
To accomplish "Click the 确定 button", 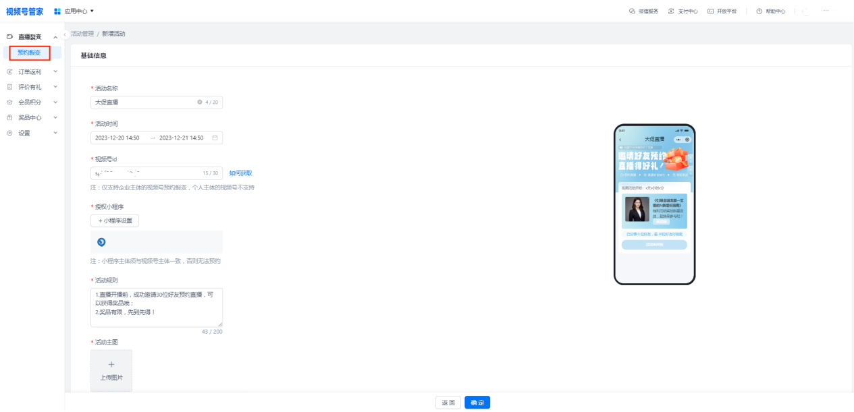I will click(477, 403).
